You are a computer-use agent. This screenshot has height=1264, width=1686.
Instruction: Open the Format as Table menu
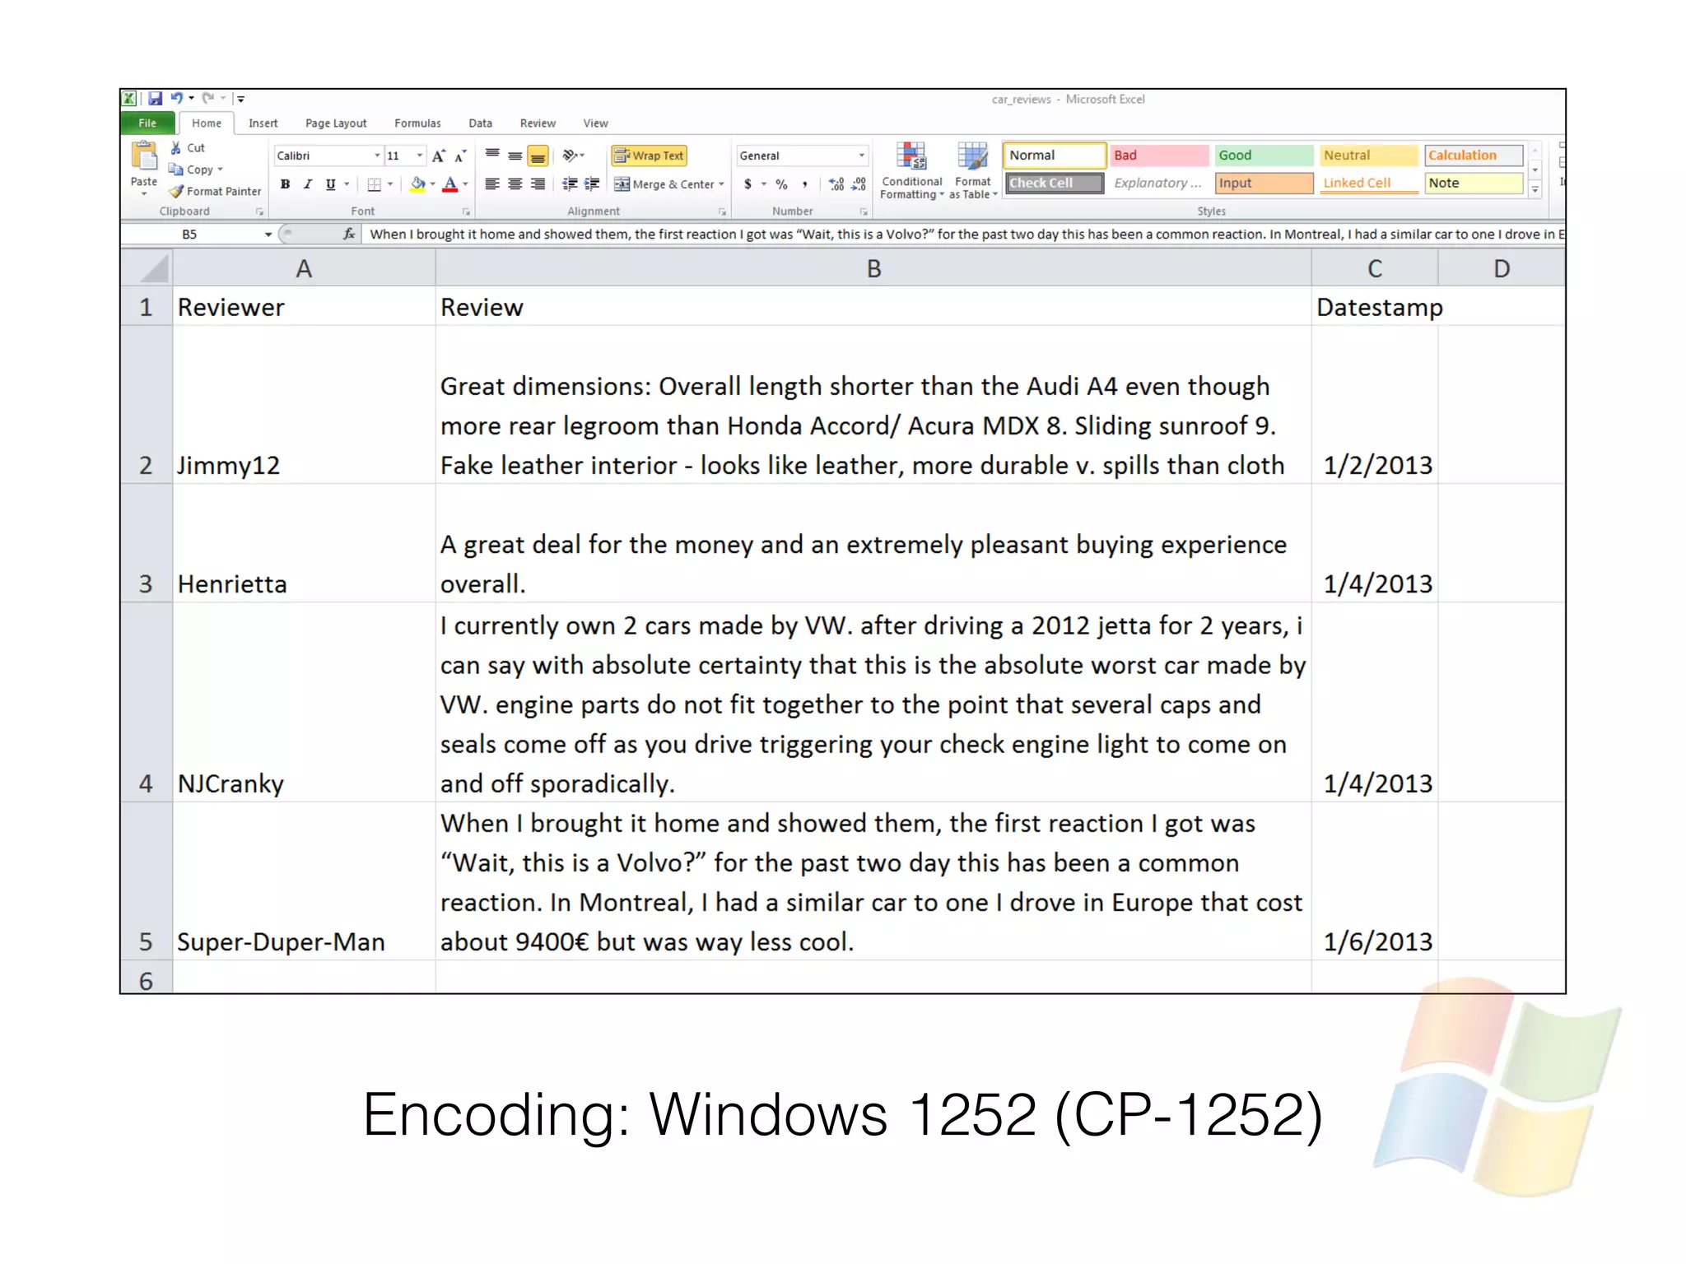pos(973,171)
